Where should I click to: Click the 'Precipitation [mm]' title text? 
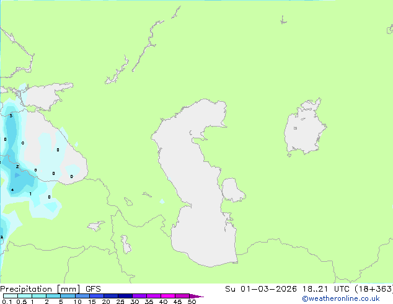tap(40, 289)
